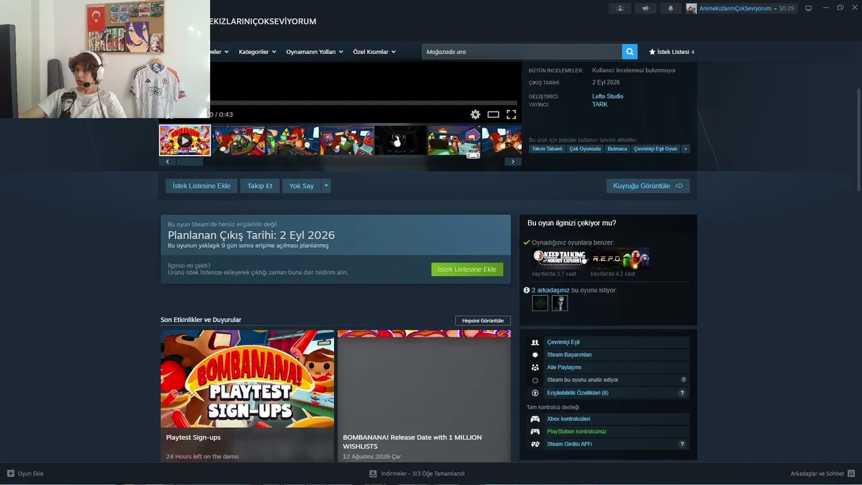Open the Lefto Studio developer link
This screenshot has width=862, height=485.
[x=608, y=96]
